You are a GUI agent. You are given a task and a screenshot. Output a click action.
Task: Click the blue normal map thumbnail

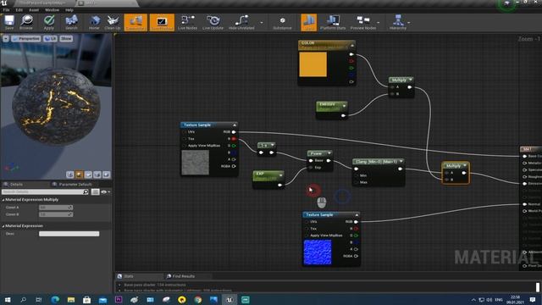pos(318,252)
